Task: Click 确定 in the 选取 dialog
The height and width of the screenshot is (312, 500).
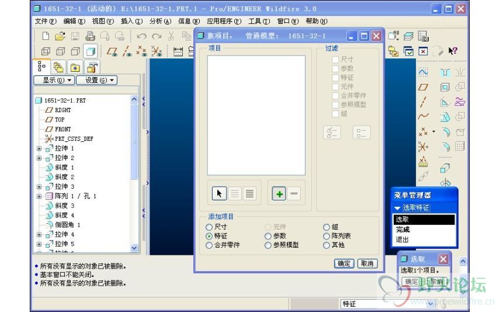Action: [x=412, y=282]
